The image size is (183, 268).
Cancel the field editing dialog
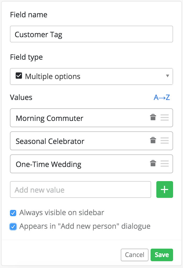[x=135, y=255]
